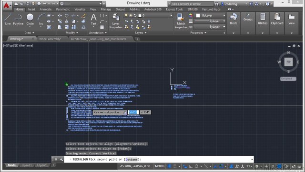Open the ByLayer object color dropdown
The image size is (305, 172).
pyautogui.click(x=224, y=15)
